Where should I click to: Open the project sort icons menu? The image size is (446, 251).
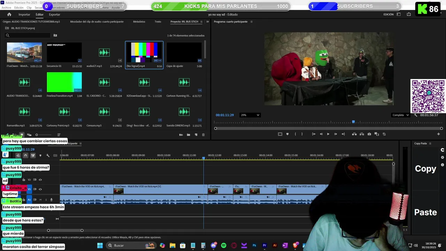[x=59, y=135]
